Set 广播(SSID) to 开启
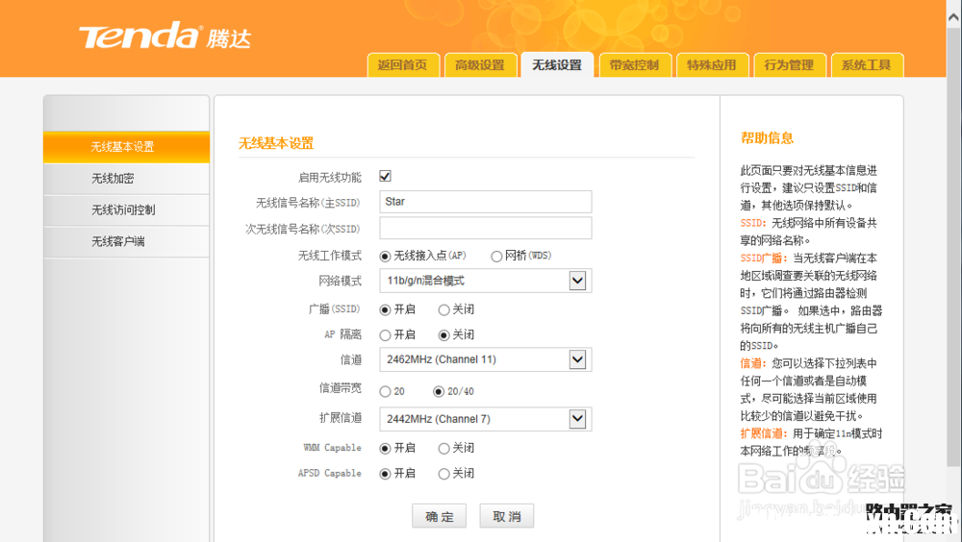The image size is (962, 542). coord(386,310)
